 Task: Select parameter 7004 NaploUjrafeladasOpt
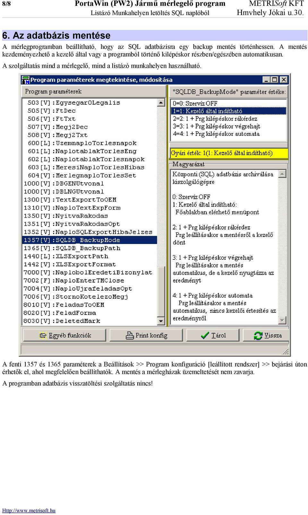click(90, 289)
